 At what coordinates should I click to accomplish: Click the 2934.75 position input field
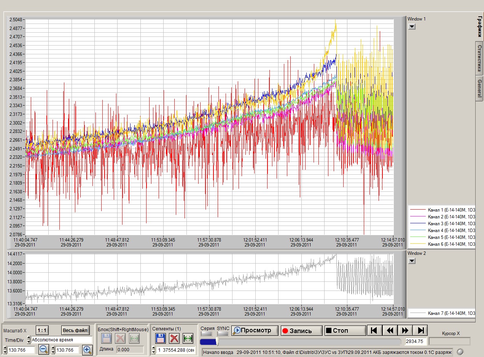click(x=416, y=341)
